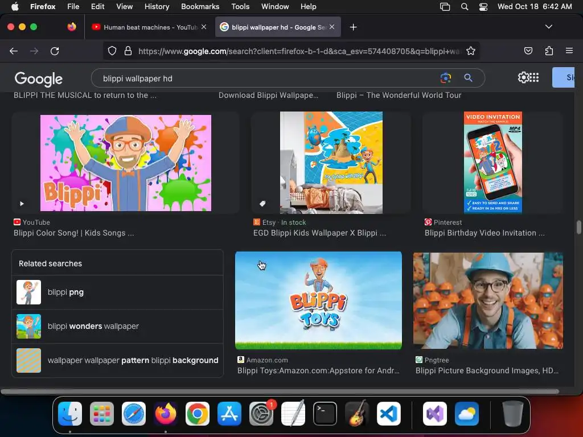Open the View menu
The width and height of the screenshot is (583, 437).
pyautogui.click(x=124, y=6)
